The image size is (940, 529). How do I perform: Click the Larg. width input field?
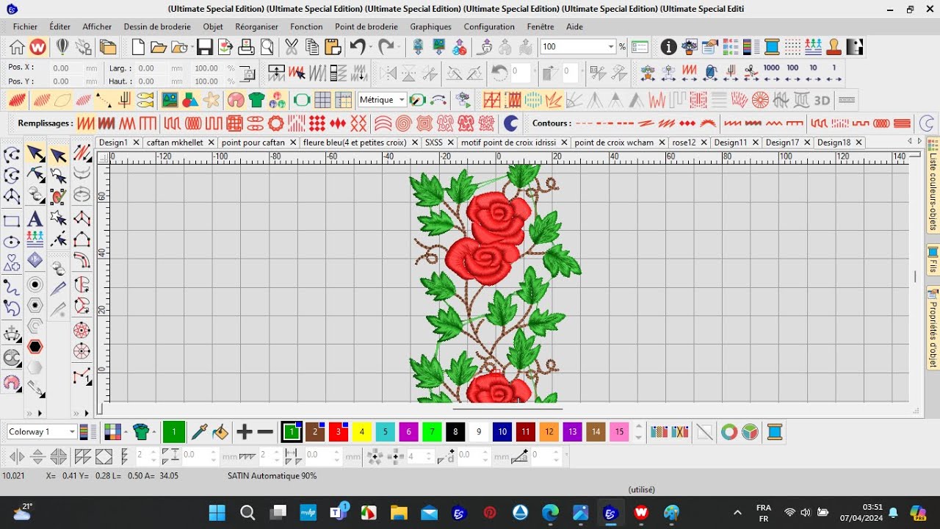(151, 68)
